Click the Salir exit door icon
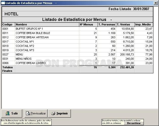The image size is (159, 126). tap(8, 113)
